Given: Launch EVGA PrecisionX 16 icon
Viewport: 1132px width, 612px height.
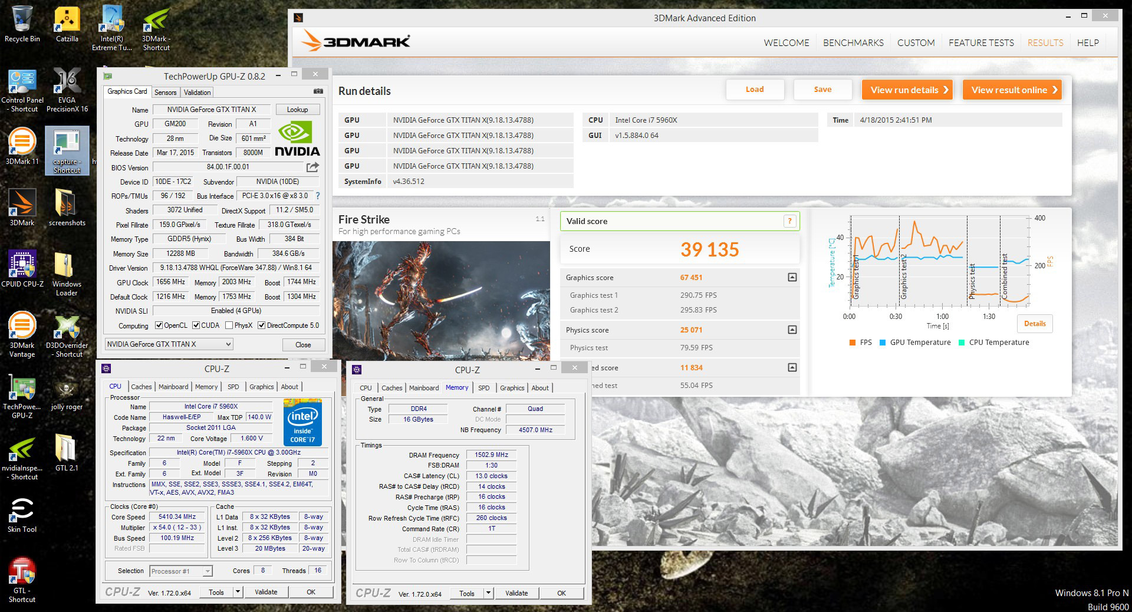Looking at the screenshot, I should coord(67,90).
